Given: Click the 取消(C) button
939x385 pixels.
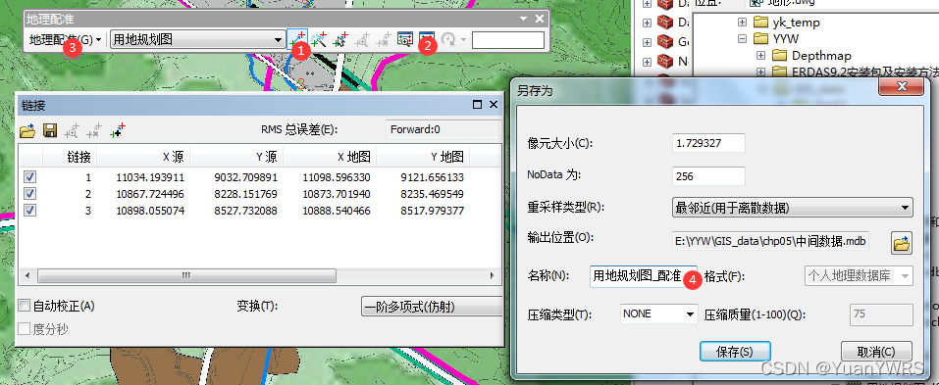Looking at the screenshot, I should pos(876,352).
